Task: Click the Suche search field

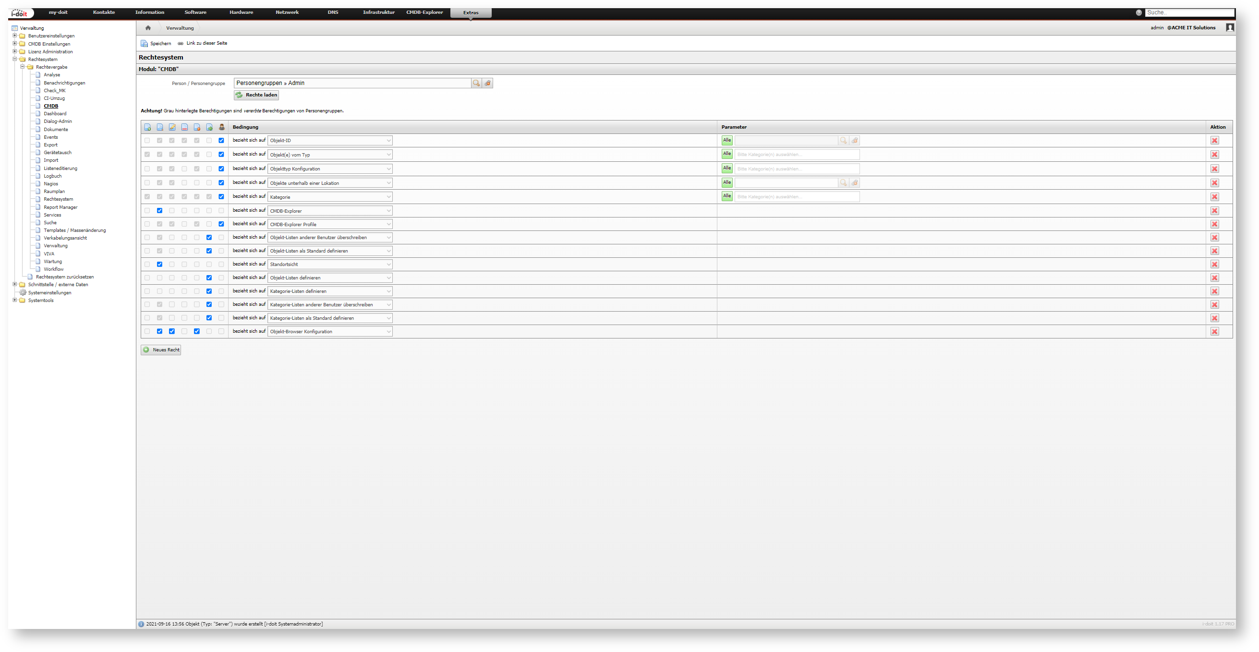Action: (x=1188, y=12)
